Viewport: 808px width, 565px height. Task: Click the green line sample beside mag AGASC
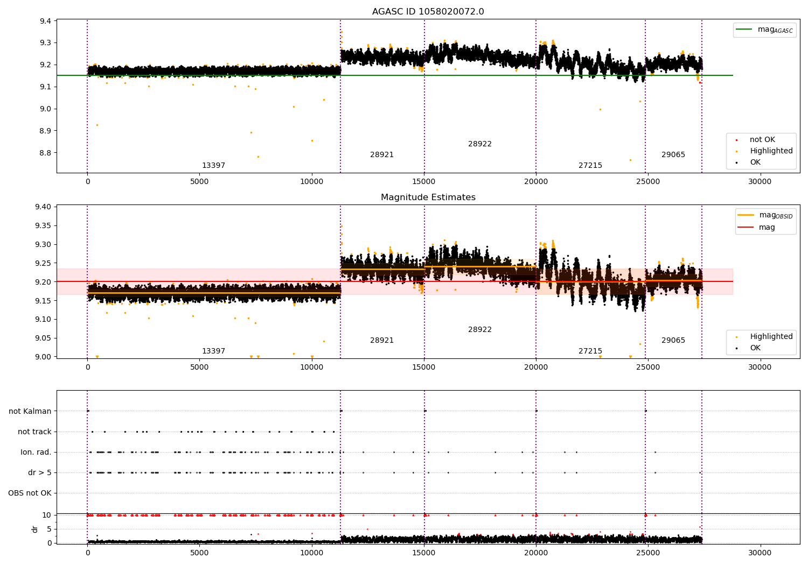[x=744, y=30]
